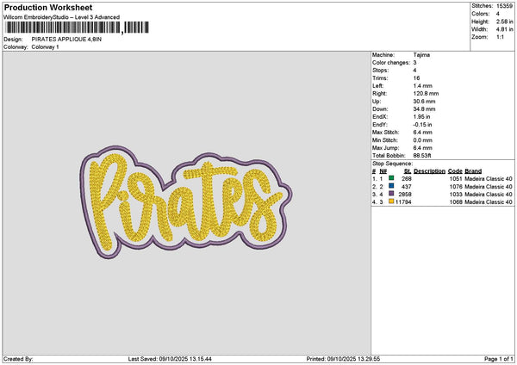This screenshot has width=517, height=365.
Task: Click the machine value 'Tajima'
Action: [x=421, y=55]
